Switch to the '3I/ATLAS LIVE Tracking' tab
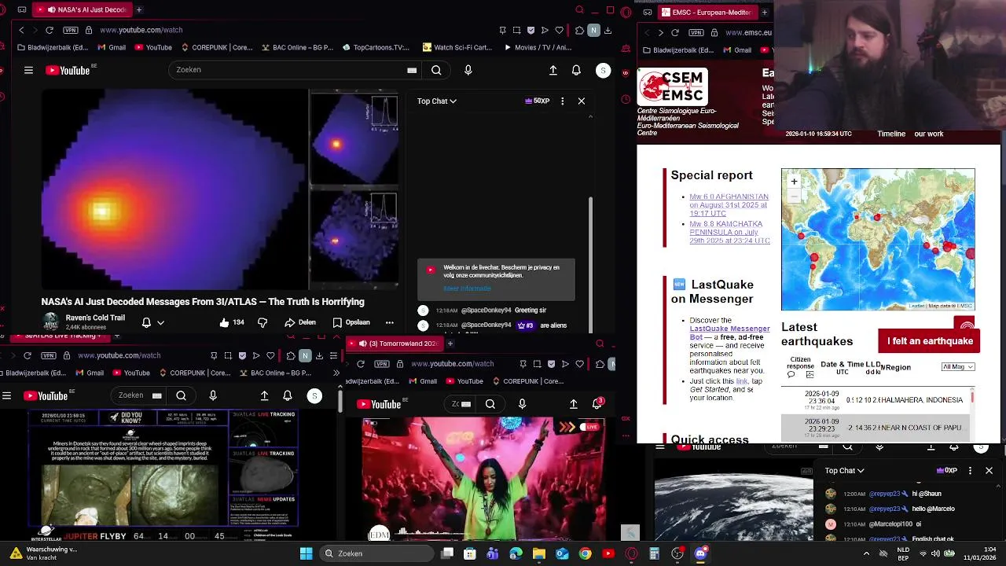1006x566 pixels. 61,336
